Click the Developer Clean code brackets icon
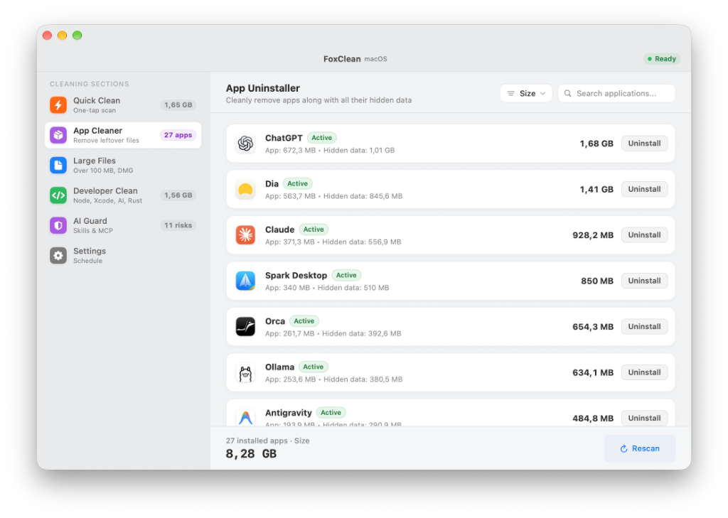 coord(58,195)
